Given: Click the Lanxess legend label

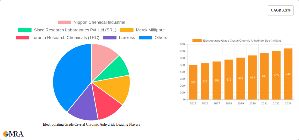Looking at the screenshot, I should point(127,38).
